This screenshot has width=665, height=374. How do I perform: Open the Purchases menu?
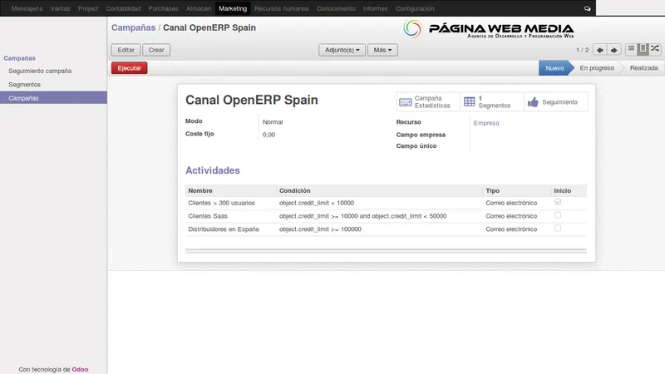pyautogui.click(x=163, y=8)
